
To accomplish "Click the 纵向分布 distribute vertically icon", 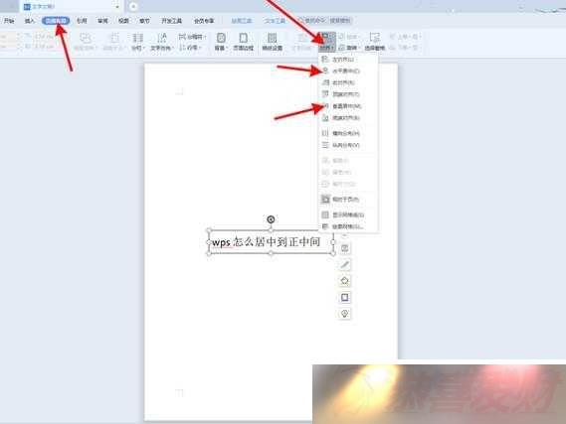I will [325, 145].
